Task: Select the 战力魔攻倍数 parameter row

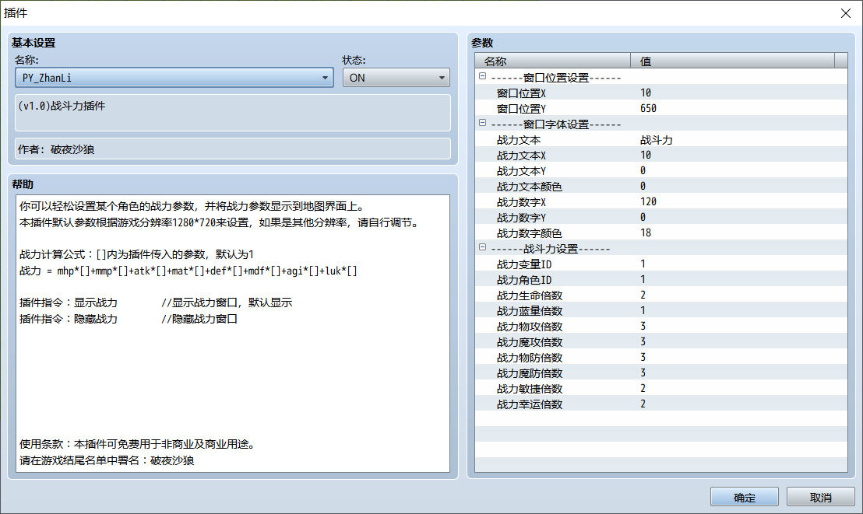Action: [x=661, y=341]
